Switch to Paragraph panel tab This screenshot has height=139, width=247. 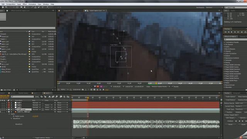[x=237, y=93]
